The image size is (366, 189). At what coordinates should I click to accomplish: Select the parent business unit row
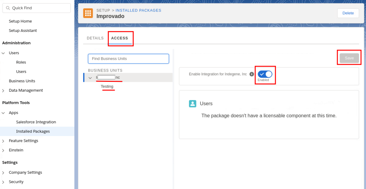pyautogui.click(x=128, y=77)
